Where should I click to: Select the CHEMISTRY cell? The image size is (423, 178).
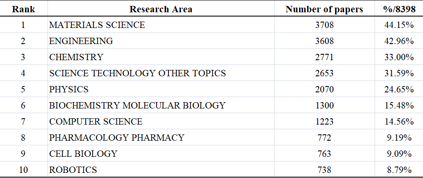[161, 57]
